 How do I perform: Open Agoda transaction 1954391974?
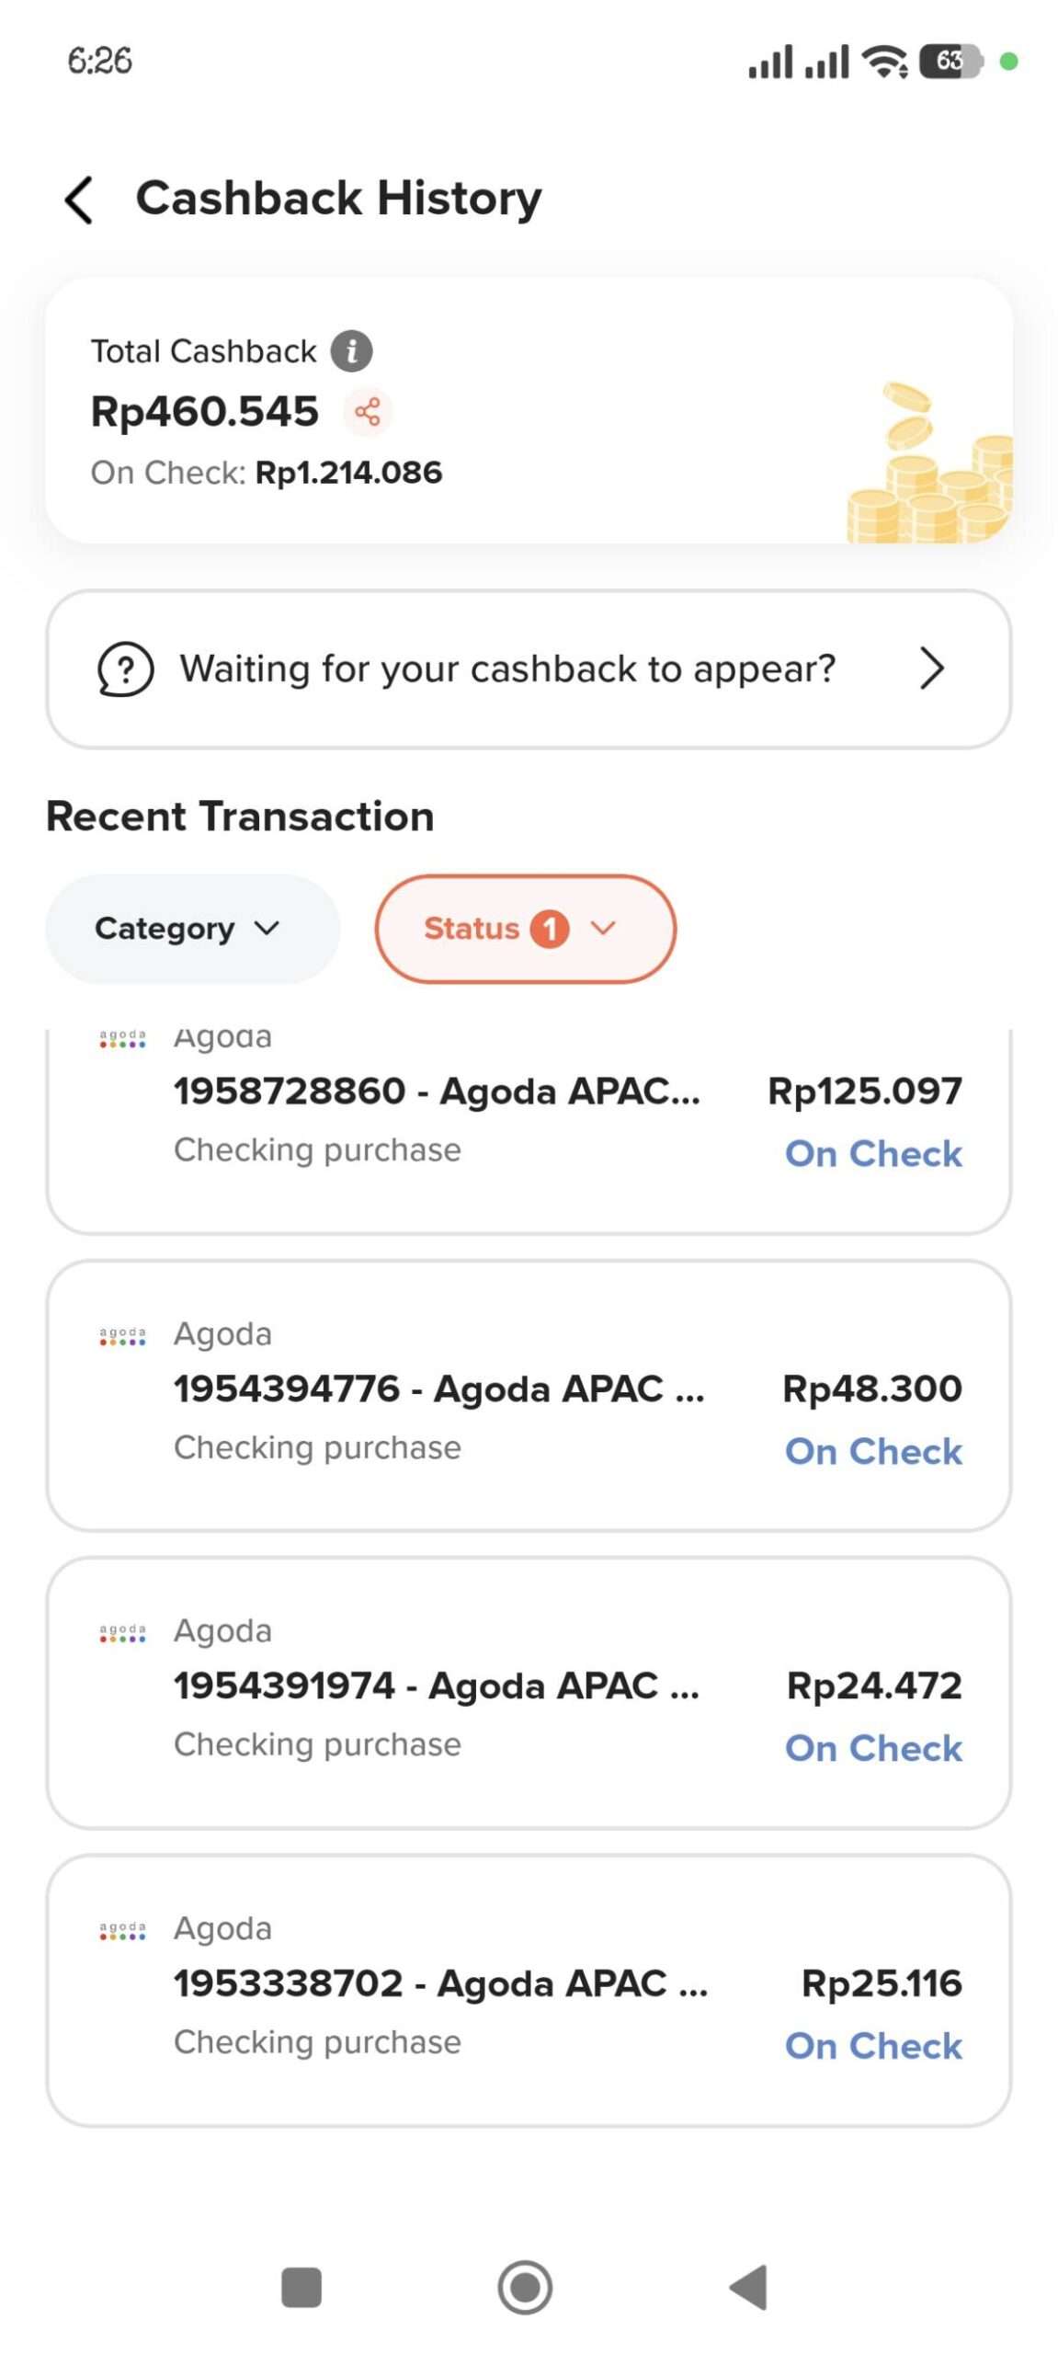[x=437, y=1686]
